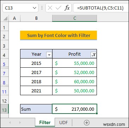Switch to the UDF sheet tab

click(x=63, y=123)
